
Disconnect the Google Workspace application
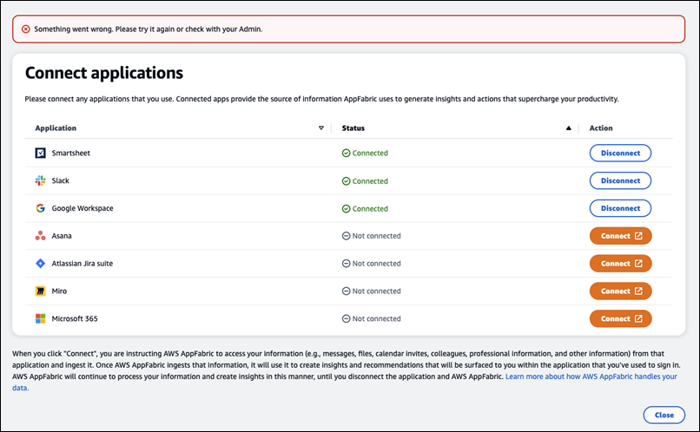(x=620, y=208)
